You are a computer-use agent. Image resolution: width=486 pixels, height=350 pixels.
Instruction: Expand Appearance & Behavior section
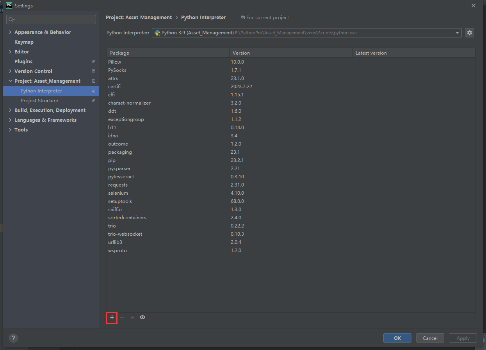(10, 32)
